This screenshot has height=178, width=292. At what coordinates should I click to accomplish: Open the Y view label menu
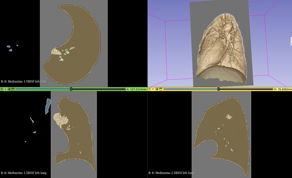[x=153, y=89]
